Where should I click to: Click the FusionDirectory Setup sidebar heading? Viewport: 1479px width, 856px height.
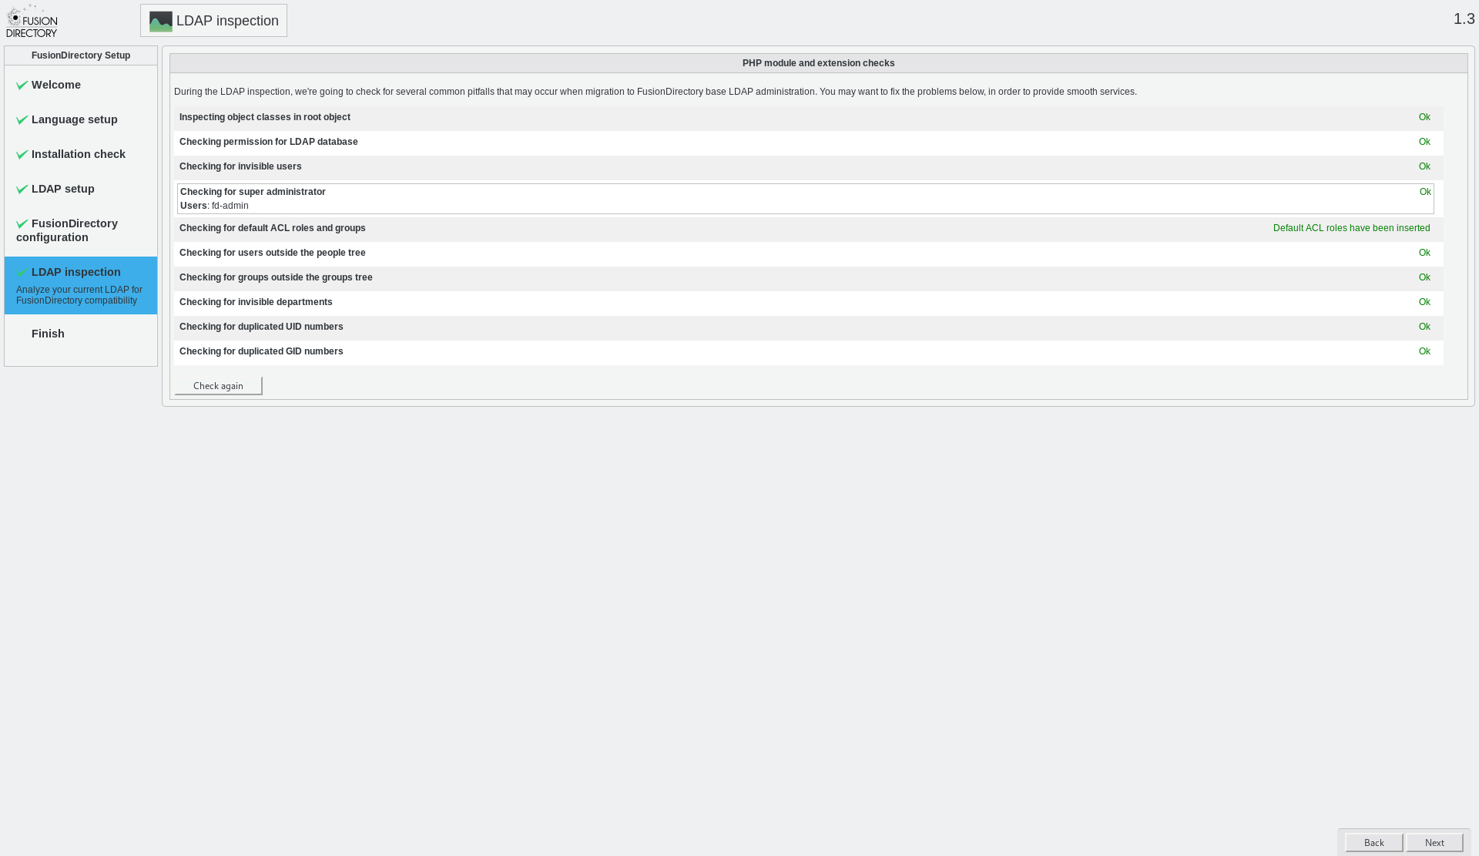coord(81,55)
